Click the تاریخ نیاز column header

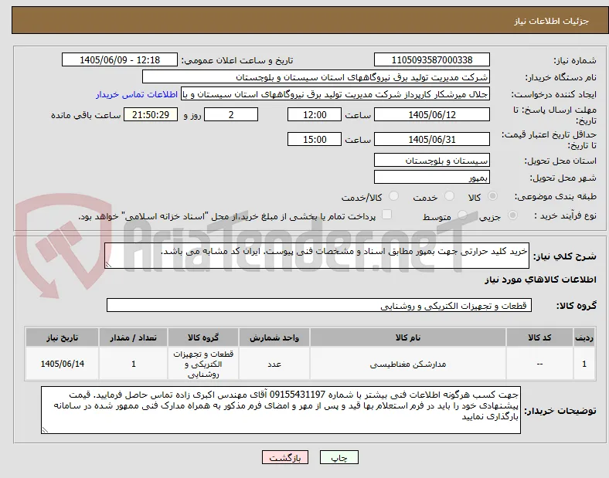(62, 337)
